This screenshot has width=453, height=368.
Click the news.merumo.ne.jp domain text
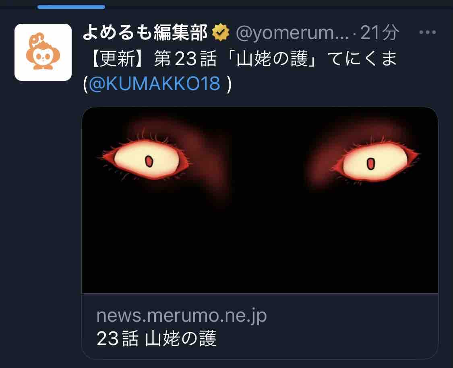[182, 315]
